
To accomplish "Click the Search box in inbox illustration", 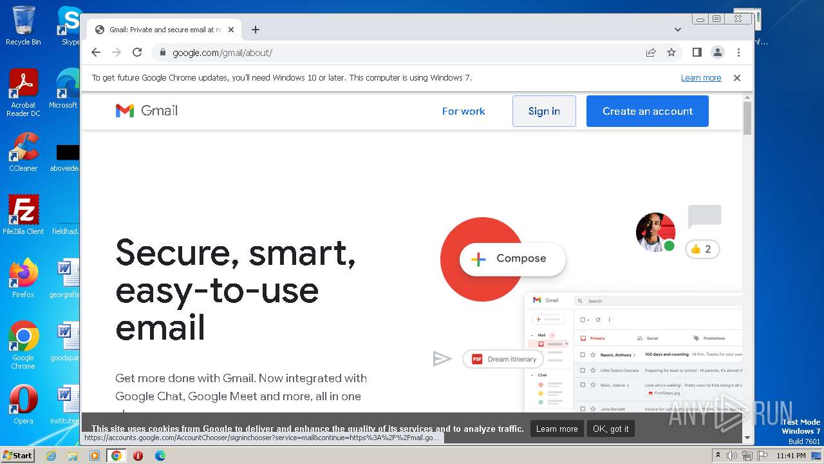I will point(658,301).
